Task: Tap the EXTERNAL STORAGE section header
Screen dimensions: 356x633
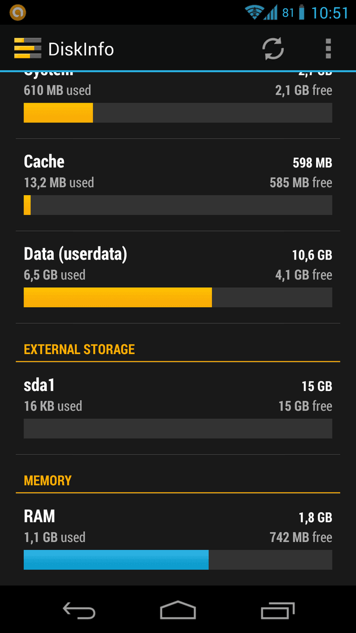Action: 80,349
